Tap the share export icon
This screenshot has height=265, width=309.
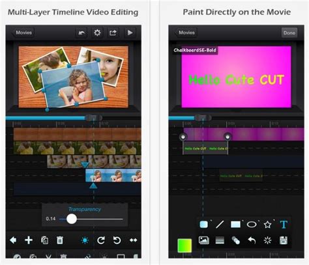point(113,33)
